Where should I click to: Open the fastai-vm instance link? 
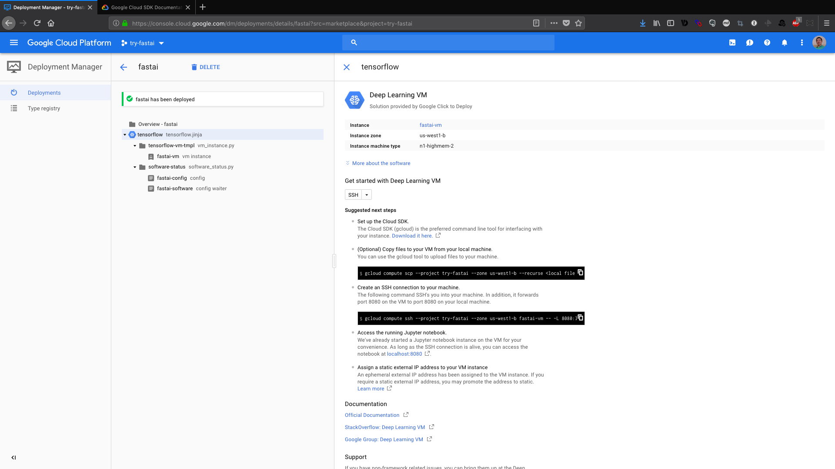pos(430,125)
